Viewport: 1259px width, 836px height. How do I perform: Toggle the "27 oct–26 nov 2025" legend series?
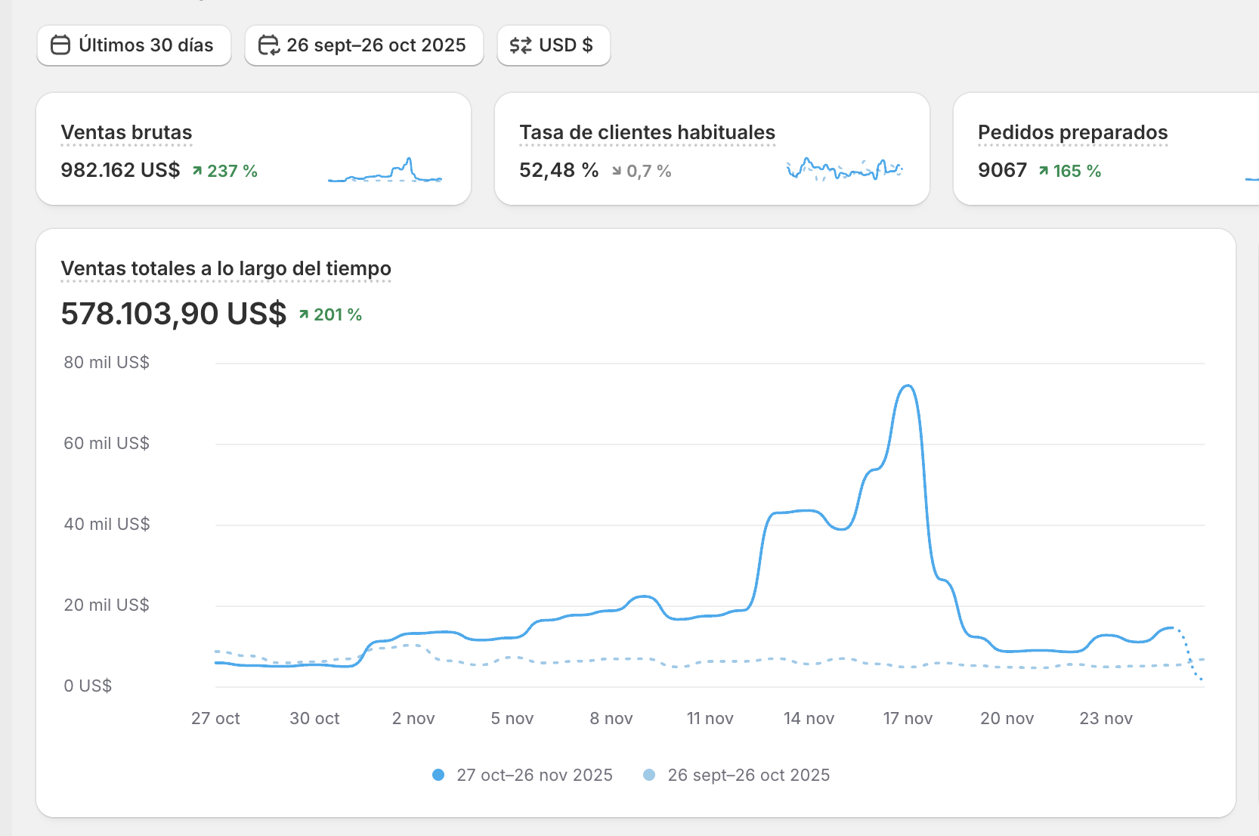[x=523, y=775]
